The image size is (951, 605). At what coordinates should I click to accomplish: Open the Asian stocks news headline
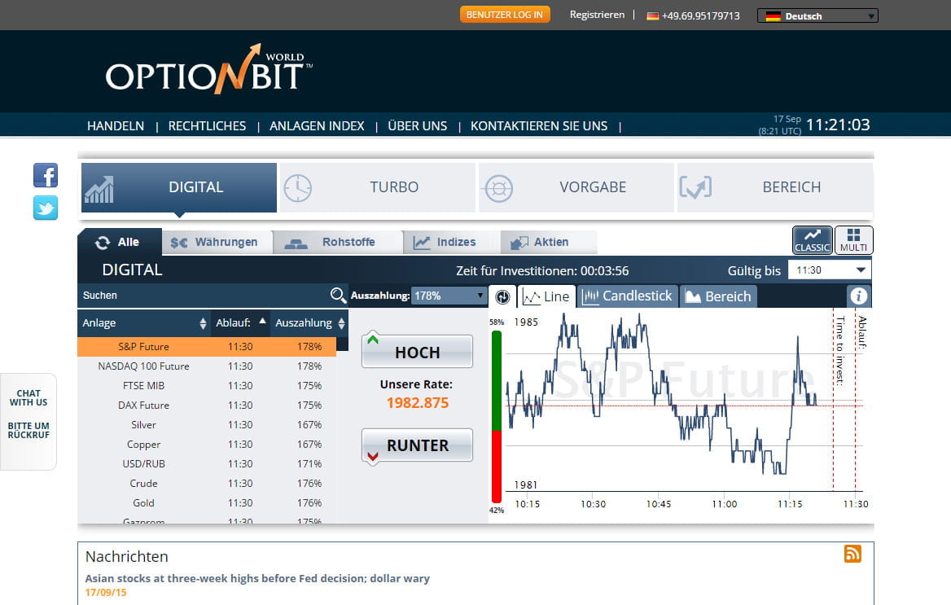pyautogui.click(x=257, y=578)
